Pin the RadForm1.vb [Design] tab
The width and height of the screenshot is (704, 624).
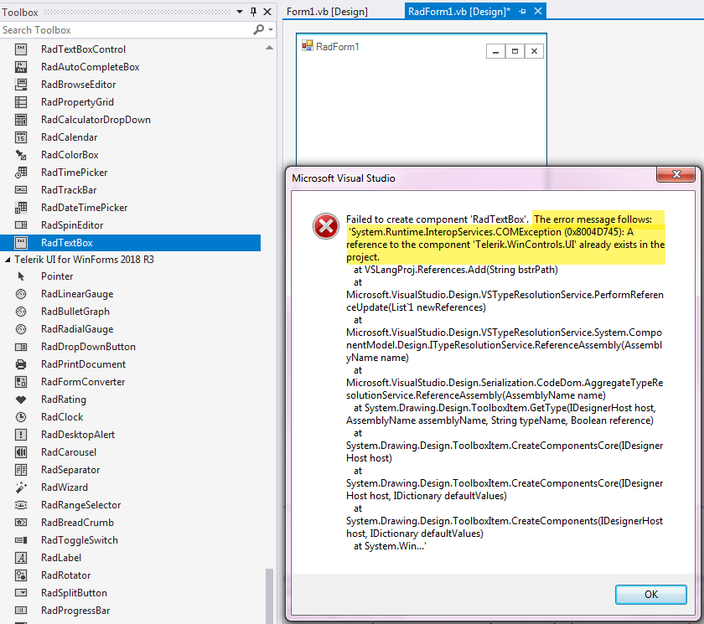[x=522, y=12]
